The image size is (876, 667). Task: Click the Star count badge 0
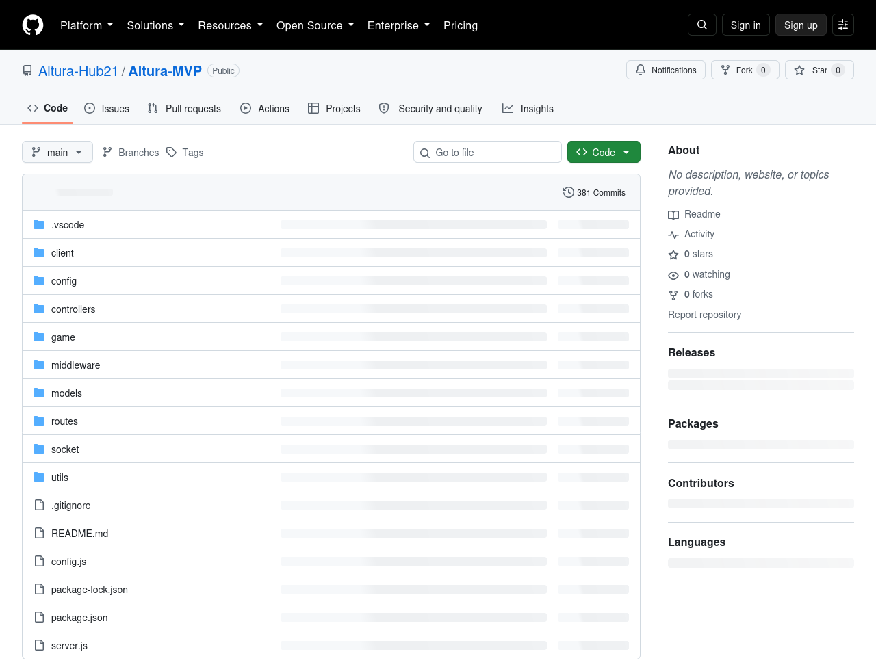pos(838,70)
